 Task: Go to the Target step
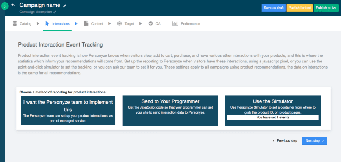click(x=129, y=23)
